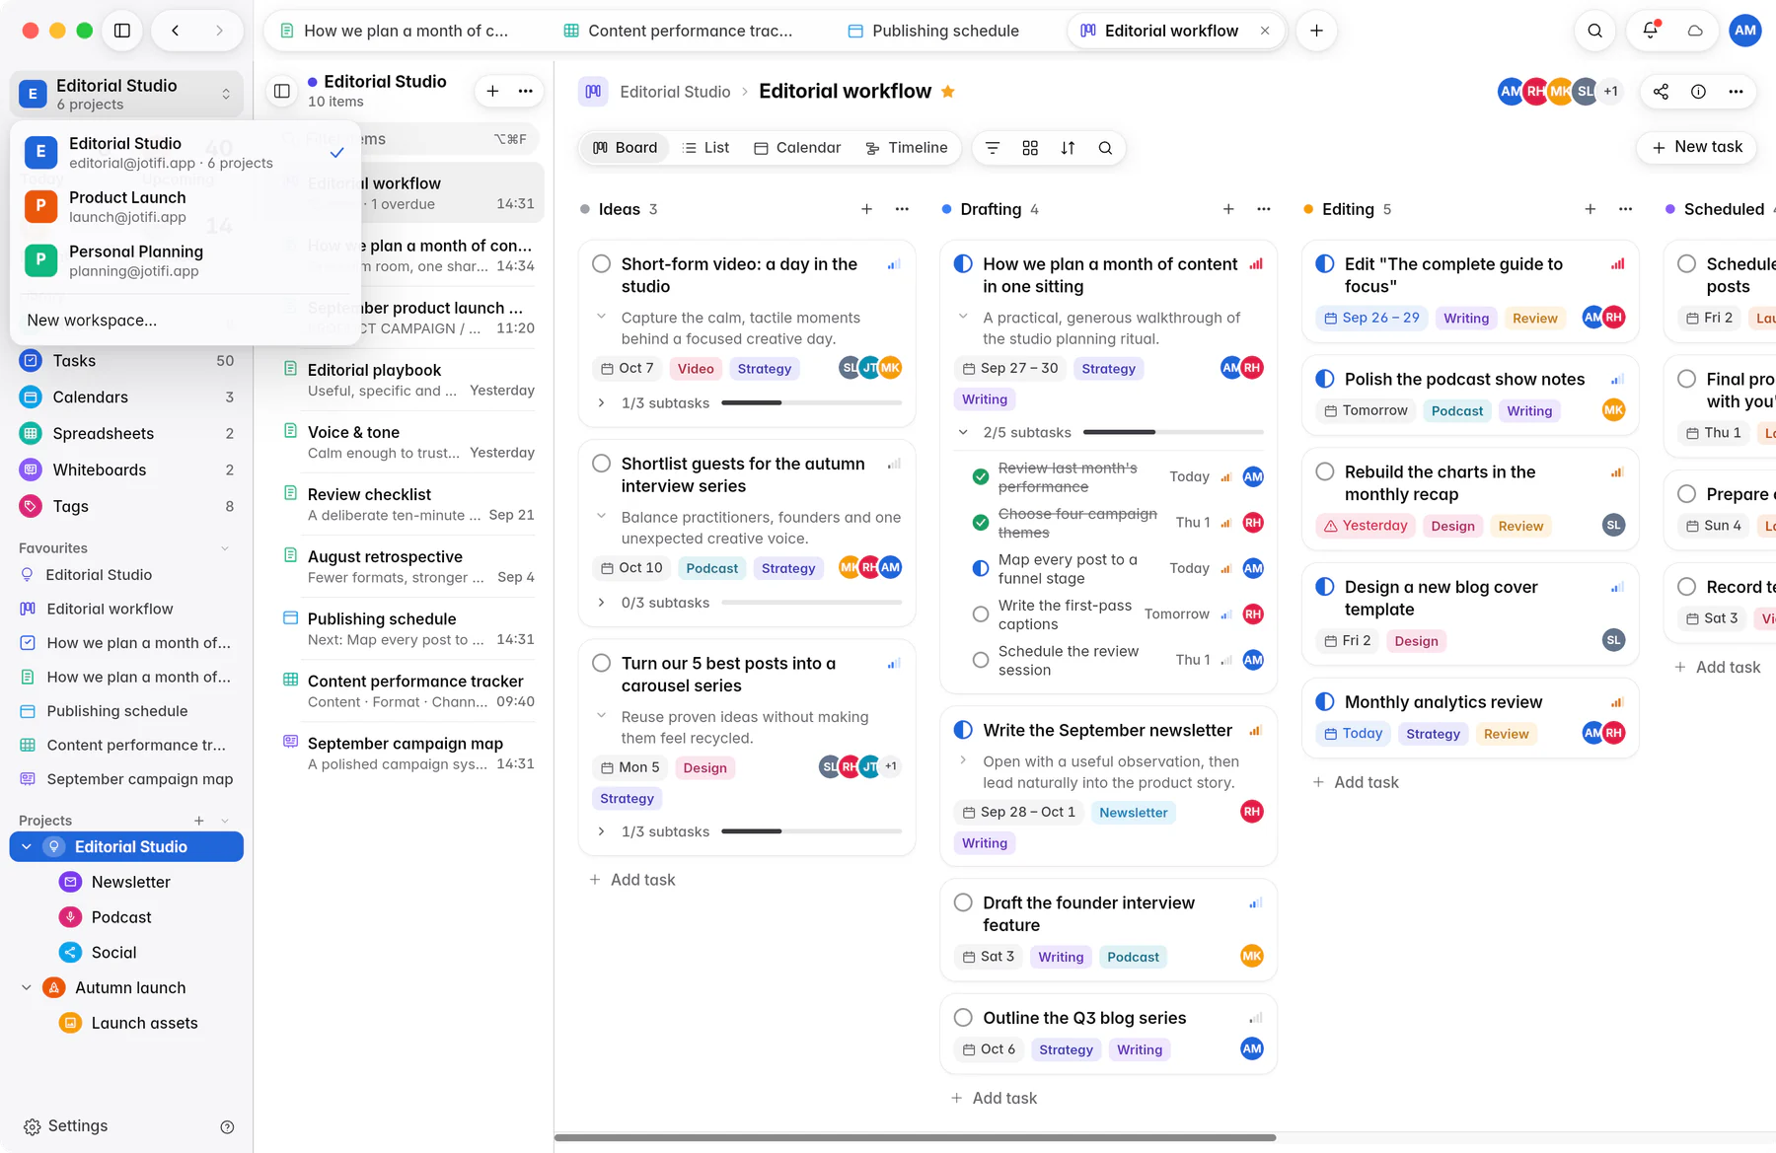Screen dimensions: 1776x1153
Task: Select Product Launch workspace
Action: pyautogui.click(x=185, y=207)
